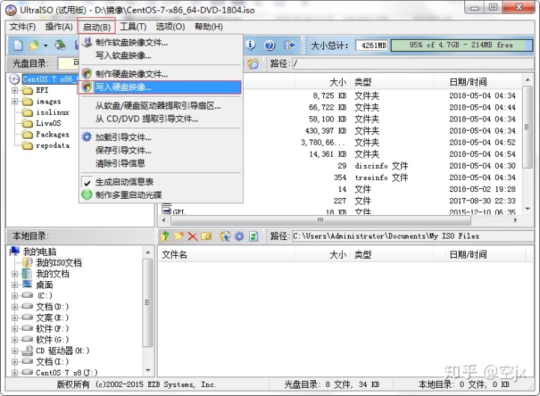Click the local Up folder icon
Image resolution: width=540 pixels, height=396 pixels.
(x=165, y=236)
